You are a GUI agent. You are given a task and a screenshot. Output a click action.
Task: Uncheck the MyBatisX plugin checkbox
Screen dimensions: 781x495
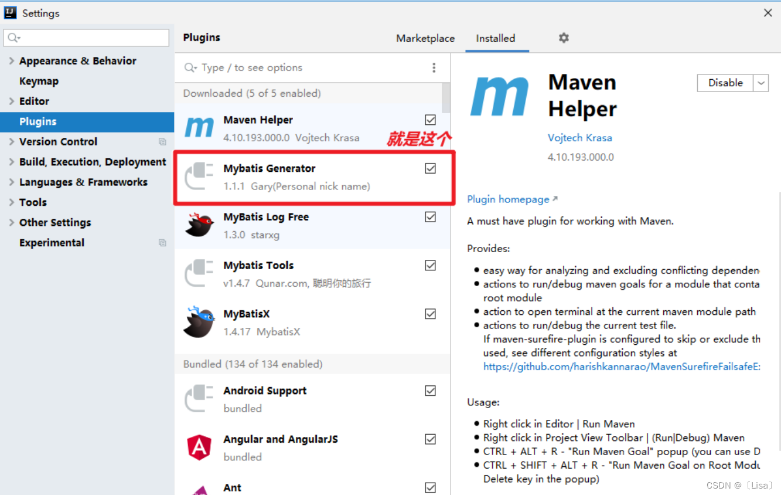(431, 314)
